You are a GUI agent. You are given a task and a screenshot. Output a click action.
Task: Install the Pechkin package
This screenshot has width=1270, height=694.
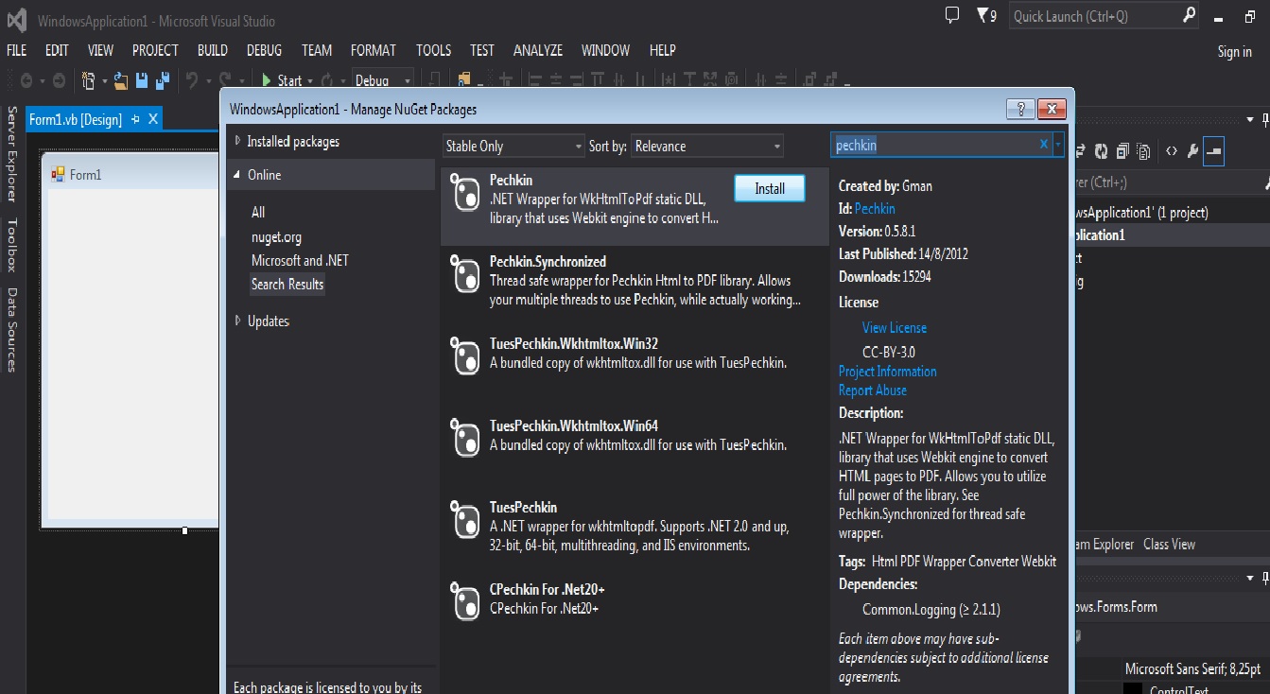770,188
